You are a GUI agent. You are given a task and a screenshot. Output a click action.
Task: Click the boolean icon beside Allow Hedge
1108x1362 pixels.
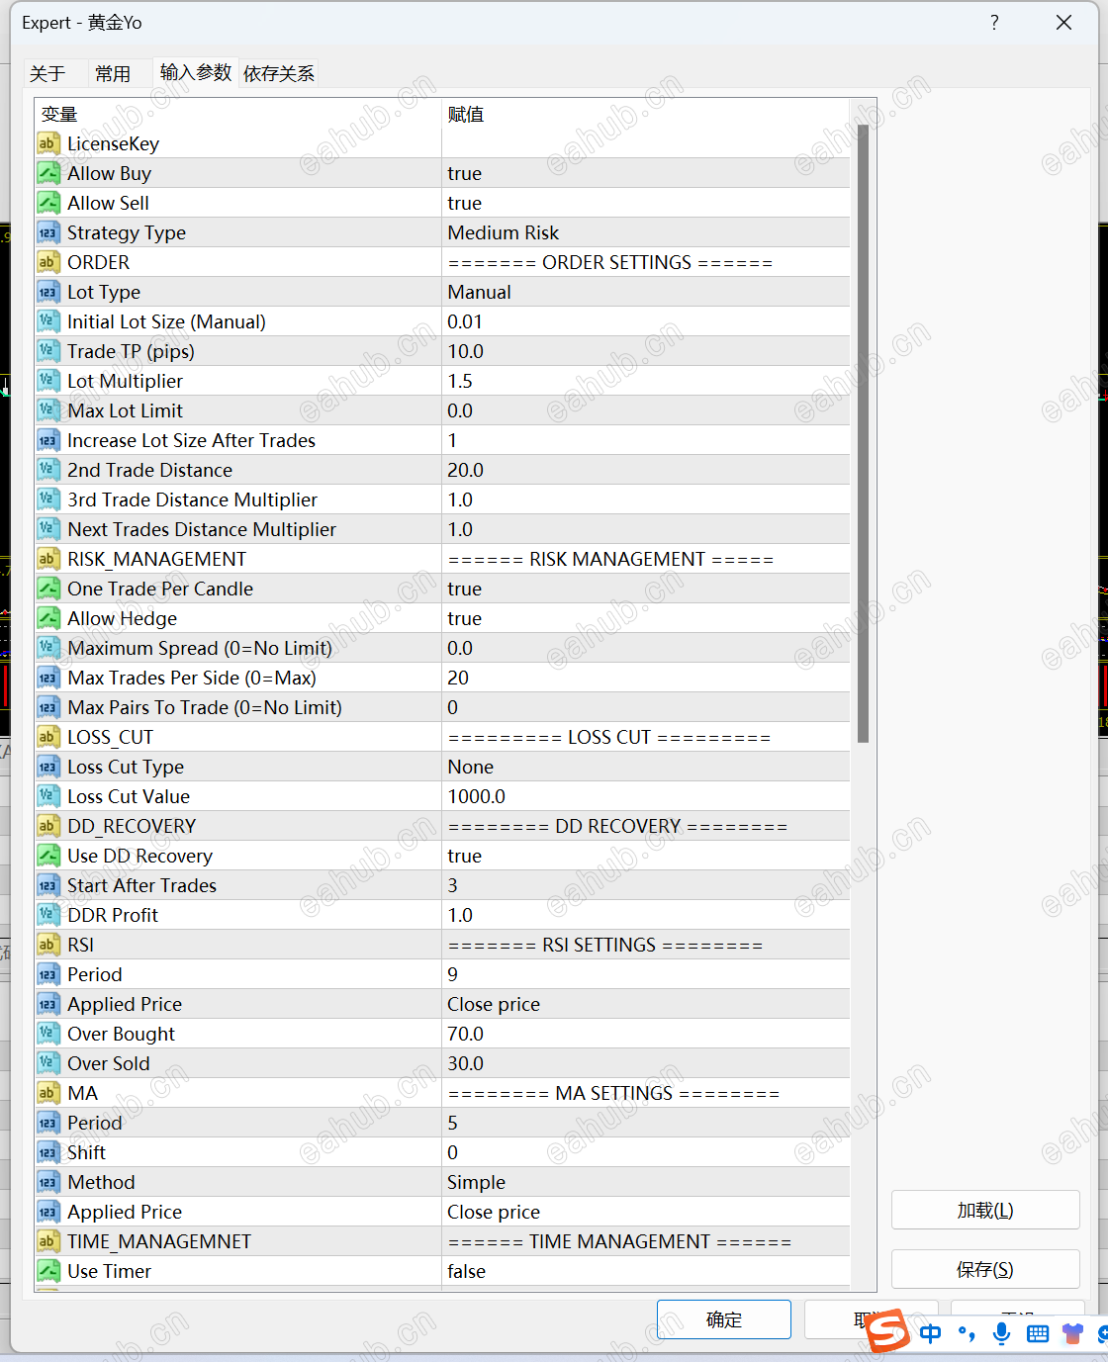pyautogui.click(x=48, y=618)
